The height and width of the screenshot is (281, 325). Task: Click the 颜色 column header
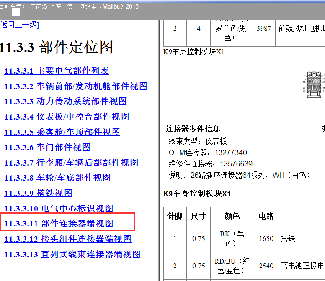tap(232, 216)
